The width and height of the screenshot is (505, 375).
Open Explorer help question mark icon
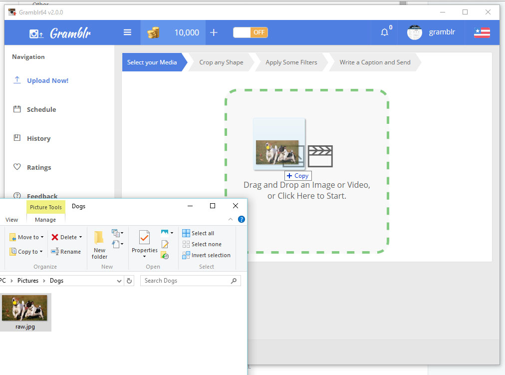point(241,219)
